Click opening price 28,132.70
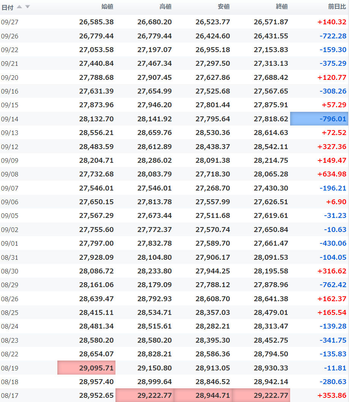The height and width of the screenshot is (402, 349). [96, 119]
